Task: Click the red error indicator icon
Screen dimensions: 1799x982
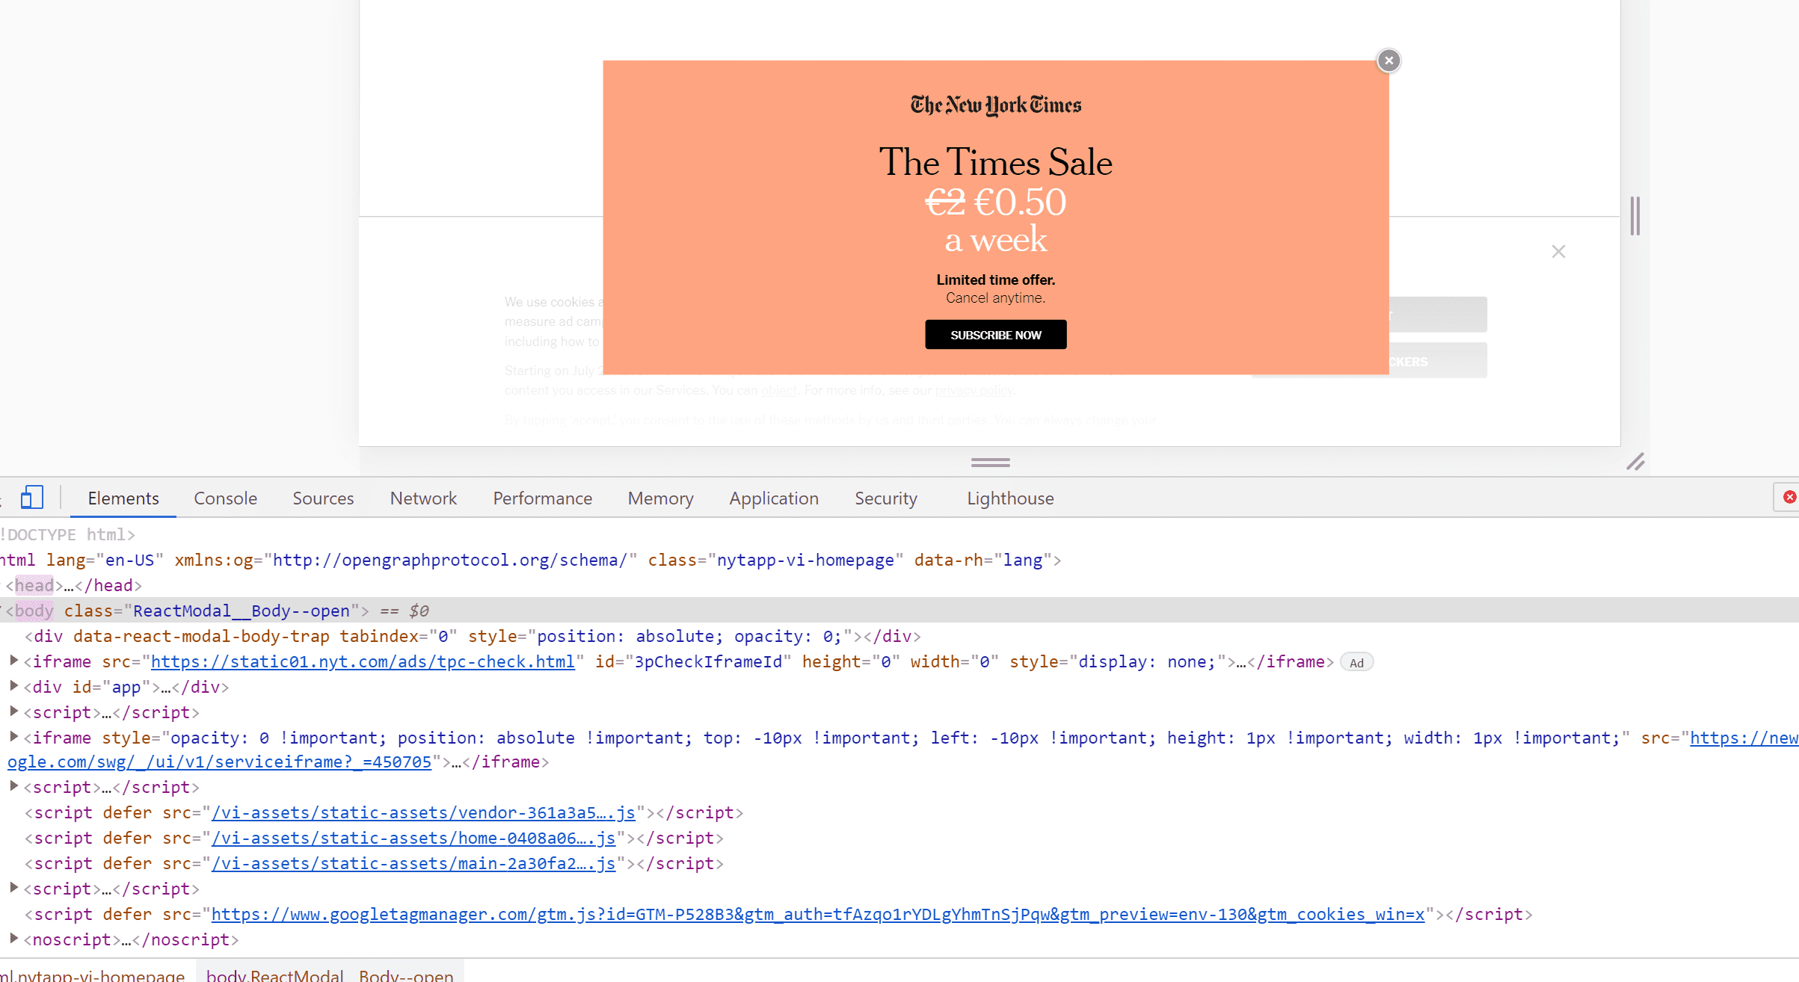Action: [1789, 498]
